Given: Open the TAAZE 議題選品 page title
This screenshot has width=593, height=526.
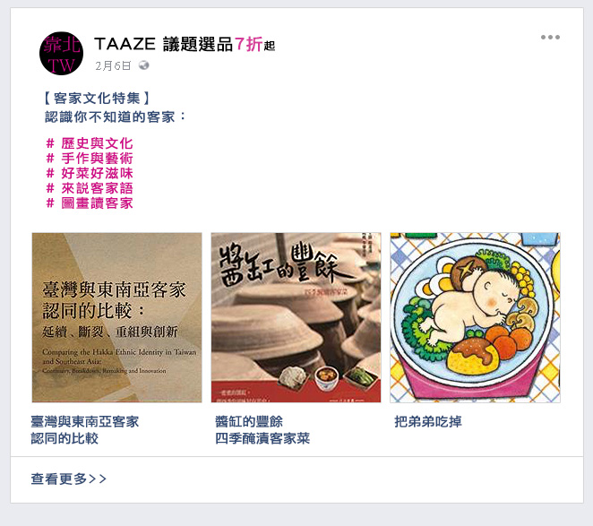Looking at the screenshot, I should click(185, 44).
